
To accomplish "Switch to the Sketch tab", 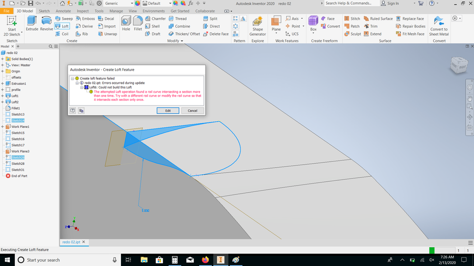I will coord(44,11).
